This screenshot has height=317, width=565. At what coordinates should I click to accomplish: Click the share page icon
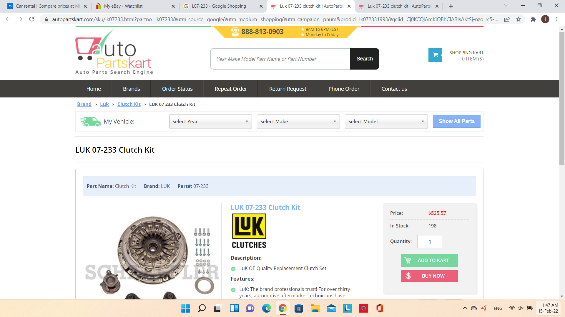point(507,19)
